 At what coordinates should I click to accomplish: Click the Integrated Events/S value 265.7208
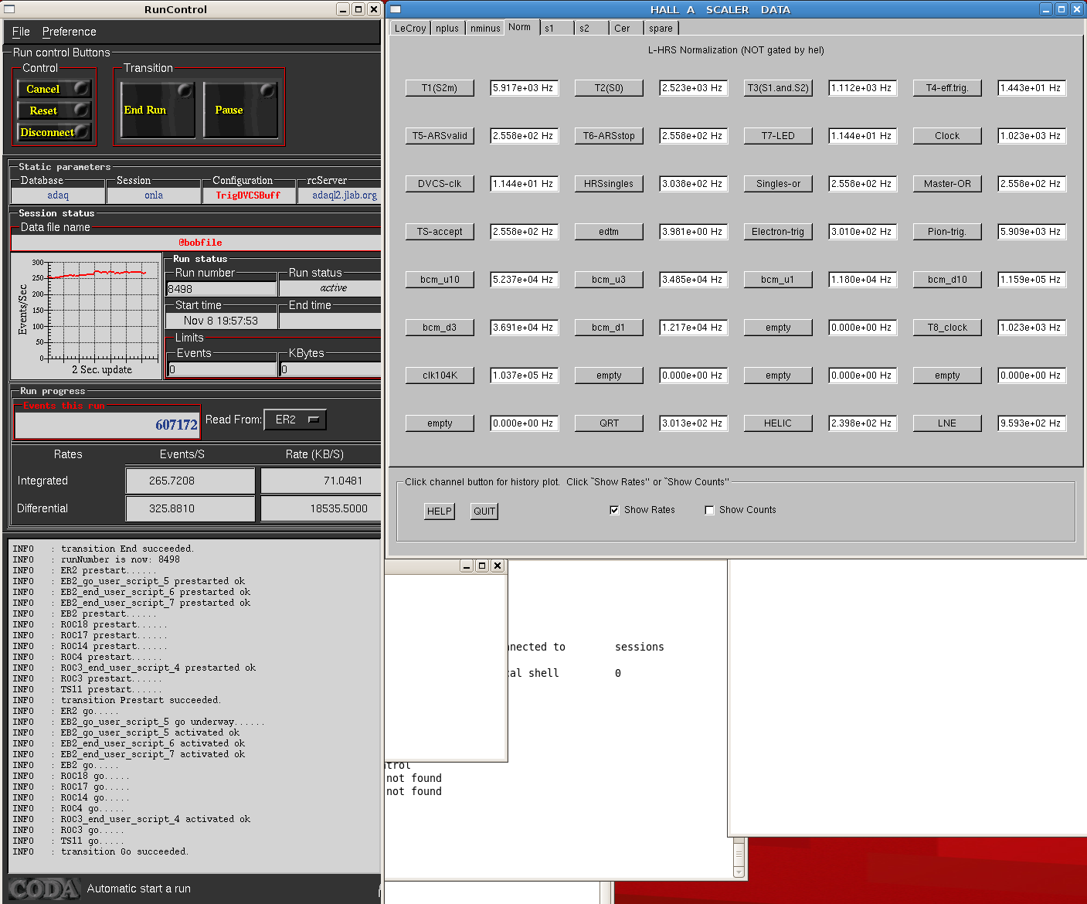pyautogui.click(x=190, y=481)
